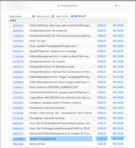Screen dimensions: 136x148
Task: Select text 'AppleEfiSignTool: Update error message'
Action: [x=53, y=51]
